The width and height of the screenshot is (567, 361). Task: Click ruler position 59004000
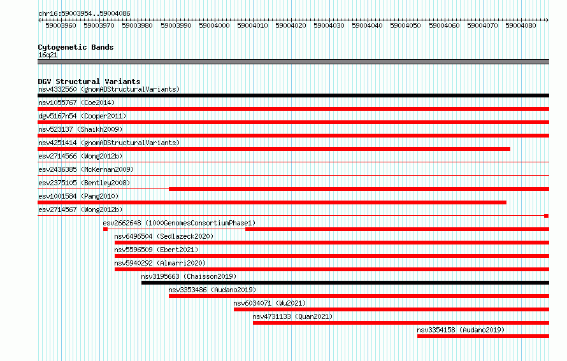pyautogui.click(x=214, y=25)
